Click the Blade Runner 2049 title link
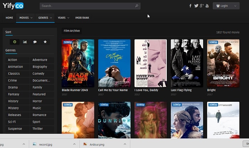This screenshot has height=148, width=249. tap(75, 90)
